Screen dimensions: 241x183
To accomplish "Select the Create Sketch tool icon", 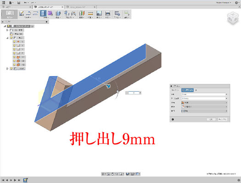I will click(22, 13).
